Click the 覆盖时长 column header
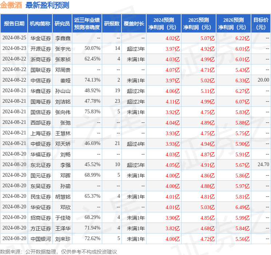This screenshot has height=255, width=271. pyautogui.click(x=134, y=24)
